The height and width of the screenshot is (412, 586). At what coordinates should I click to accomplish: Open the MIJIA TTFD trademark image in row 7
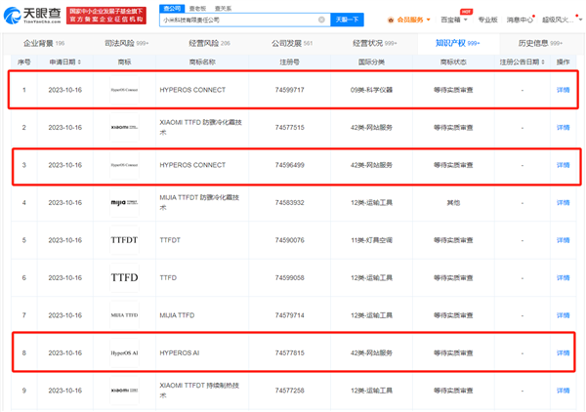[x=124, y=315]
